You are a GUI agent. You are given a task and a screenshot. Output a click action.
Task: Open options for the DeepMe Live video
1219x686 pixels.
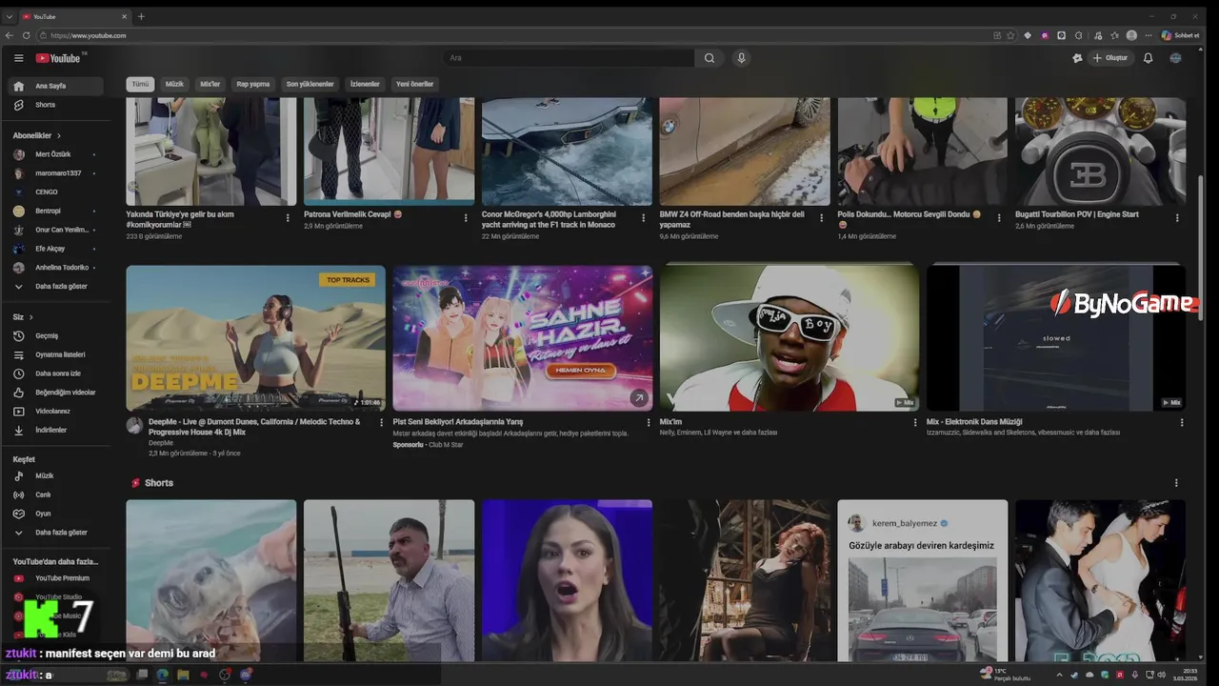tap(382, 422)
